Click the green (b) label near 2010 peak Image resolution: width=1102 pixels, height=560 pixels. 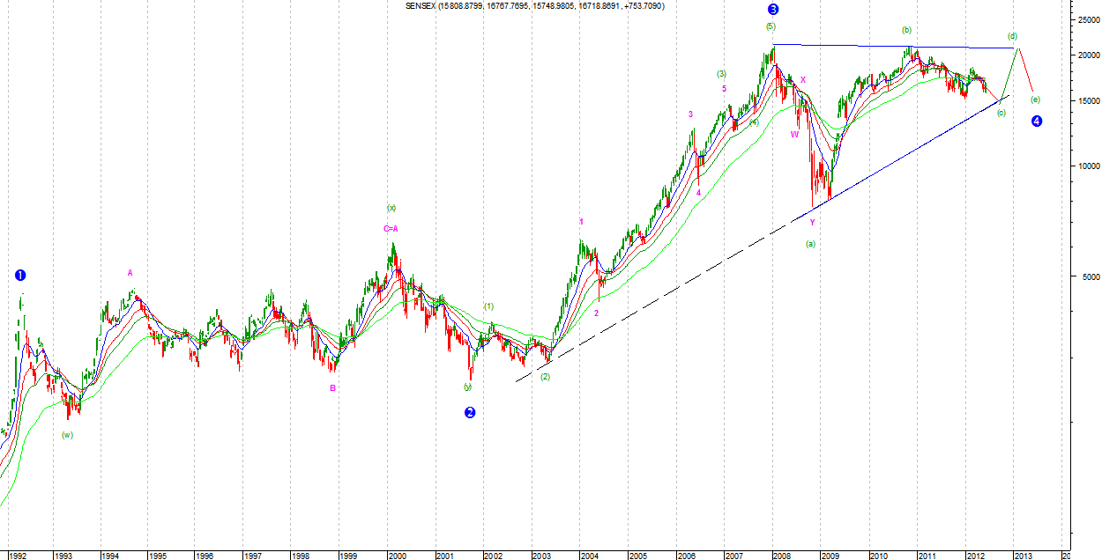pyautogui.click(x=906, y=30)
